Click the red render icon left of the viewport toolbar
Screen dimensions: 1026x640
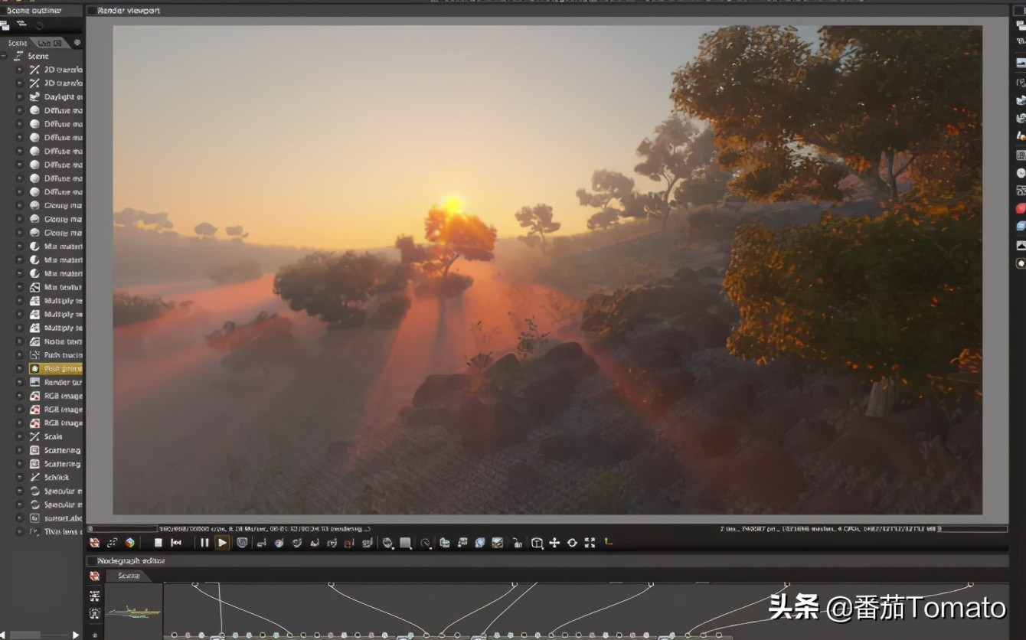click(x=93, y=543)
